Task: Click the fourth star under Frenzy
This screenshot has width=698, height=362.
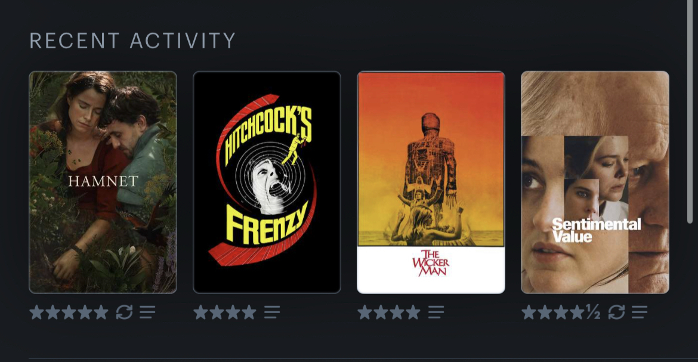Action: 249,312
